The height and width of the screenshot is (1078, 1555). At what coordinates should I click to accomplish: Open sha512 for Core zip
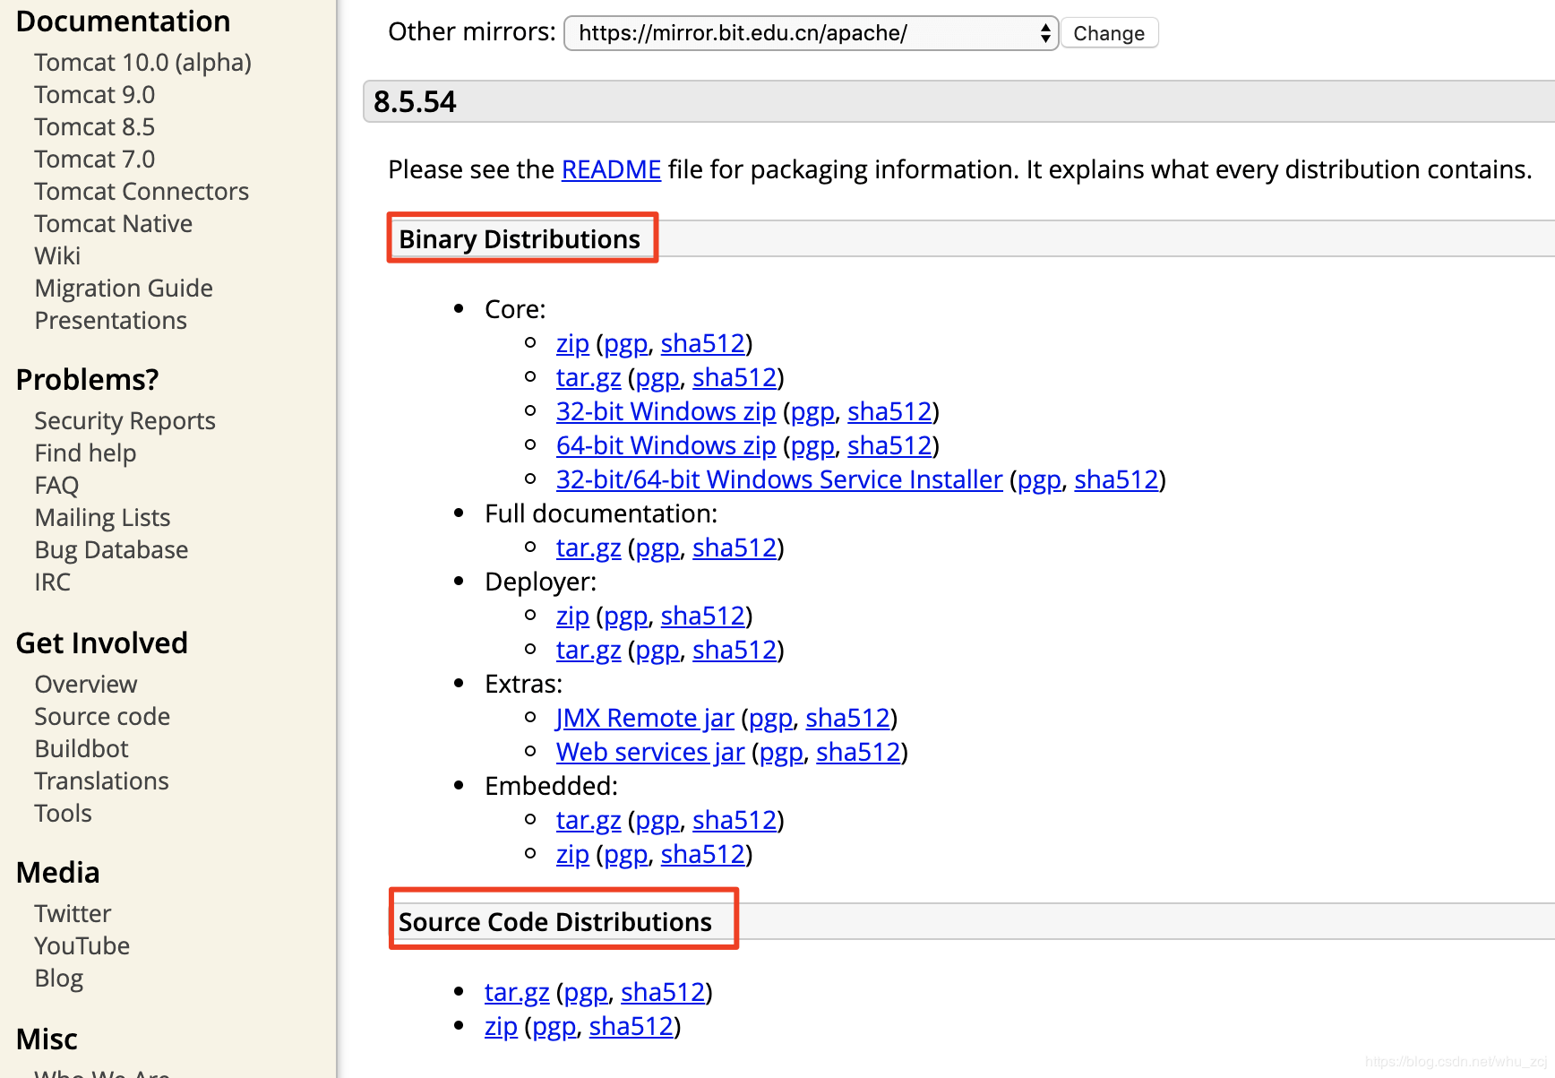tap(702, 343)
